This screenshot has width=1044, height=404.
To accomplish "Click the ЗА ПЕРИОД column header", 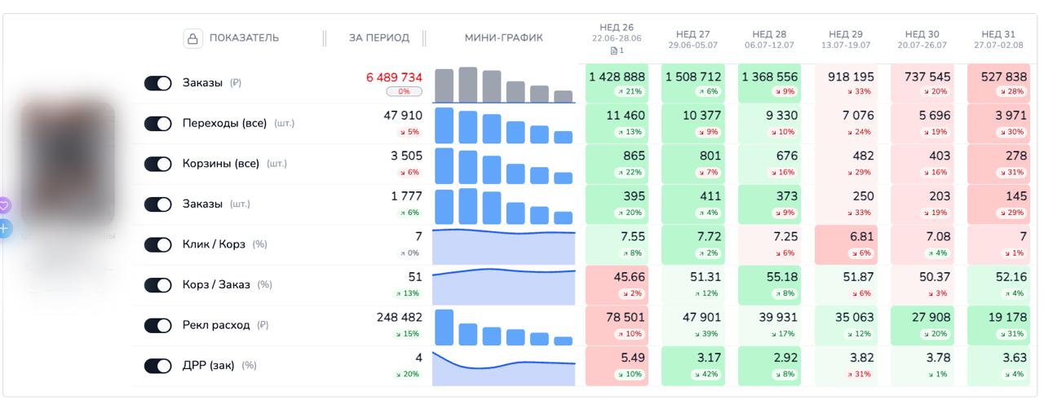I will 379,38.
